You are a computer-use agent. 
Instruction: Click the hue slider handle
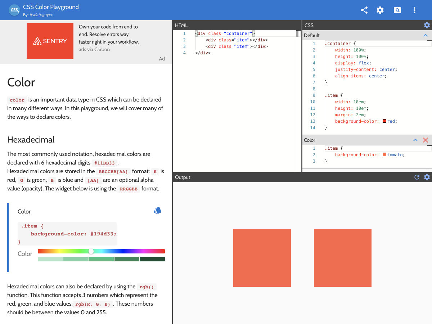click(x=91, y=251)
